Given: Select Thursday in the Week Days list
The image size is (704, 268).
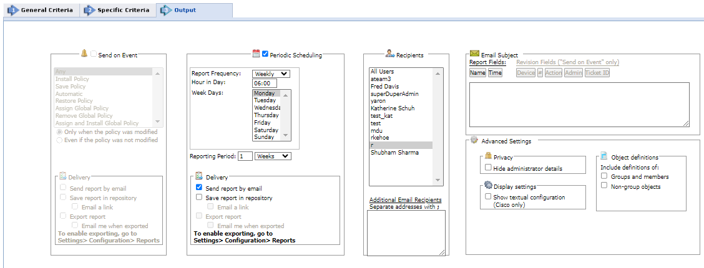Looking at the screenshot, I should pos(265,115).
